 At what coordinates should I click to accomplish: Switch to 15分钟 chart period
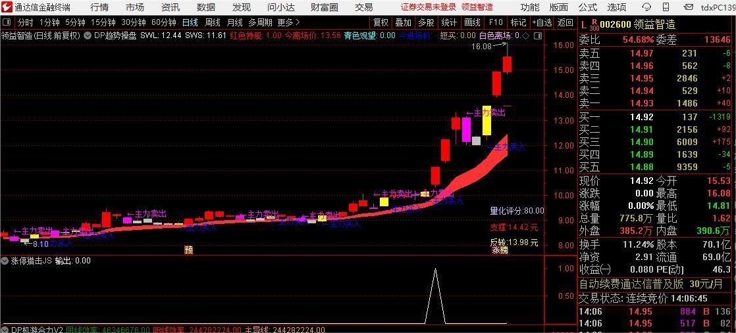(x=103, y=22)
